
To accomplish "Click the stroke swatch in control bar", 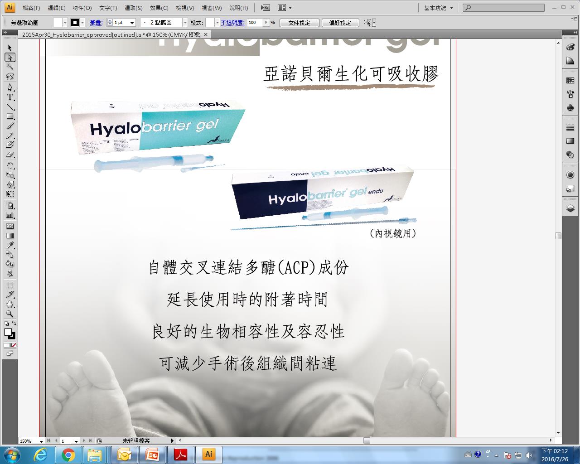I will 75,23.
